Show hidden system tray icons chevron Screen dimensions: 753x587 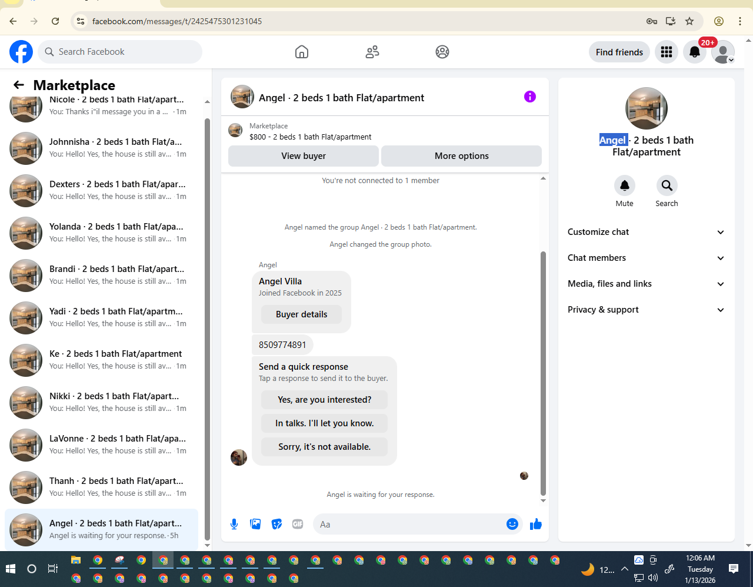click(x=625, y=569)
